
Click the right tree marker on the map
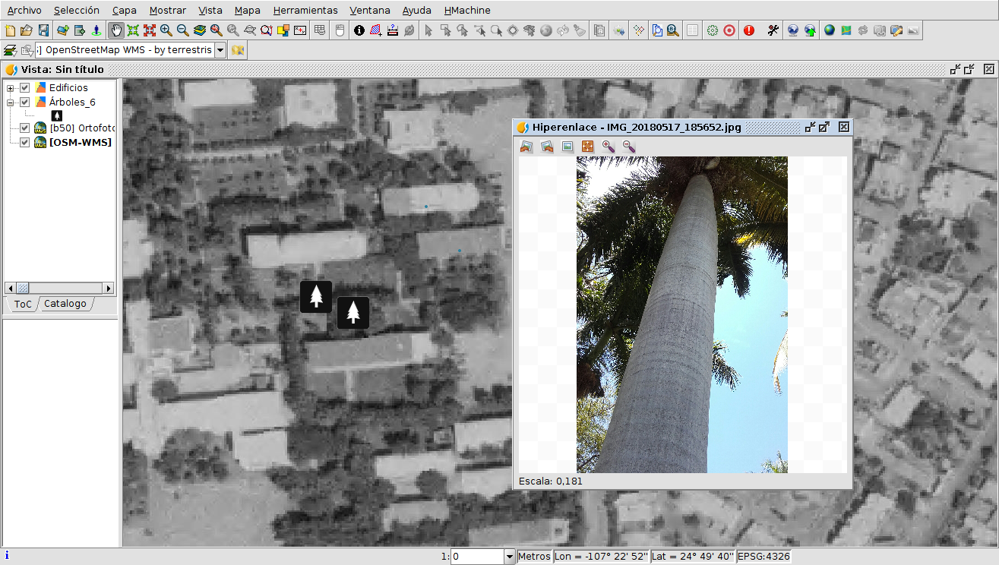[353, 313]
